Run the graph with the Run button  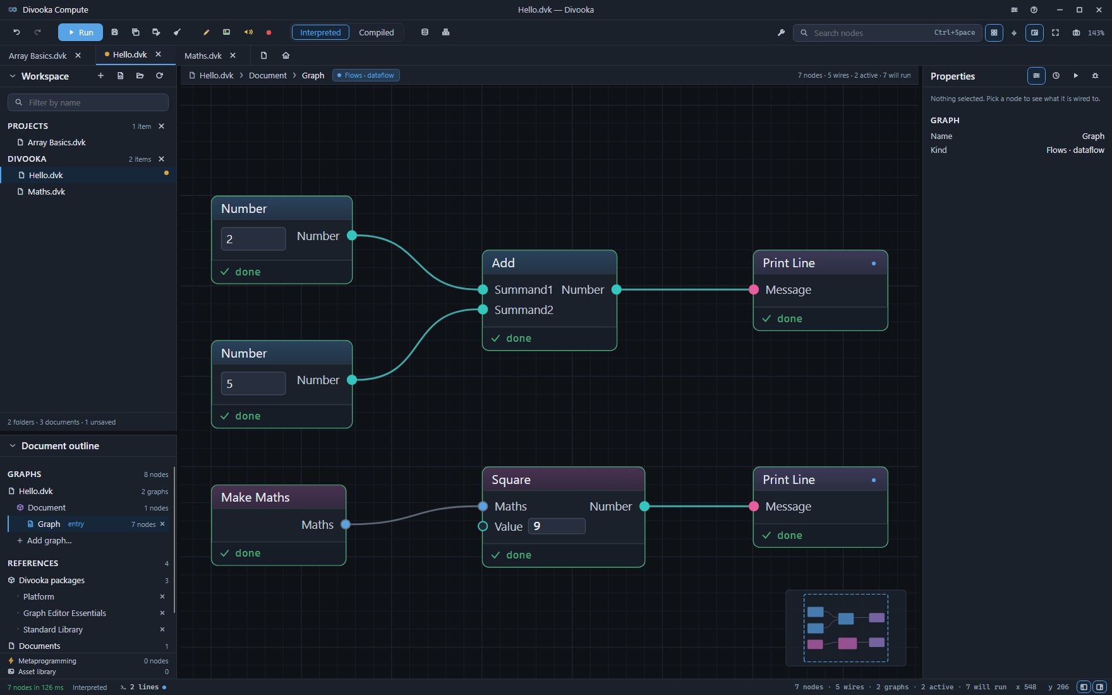tap(80, 32)
